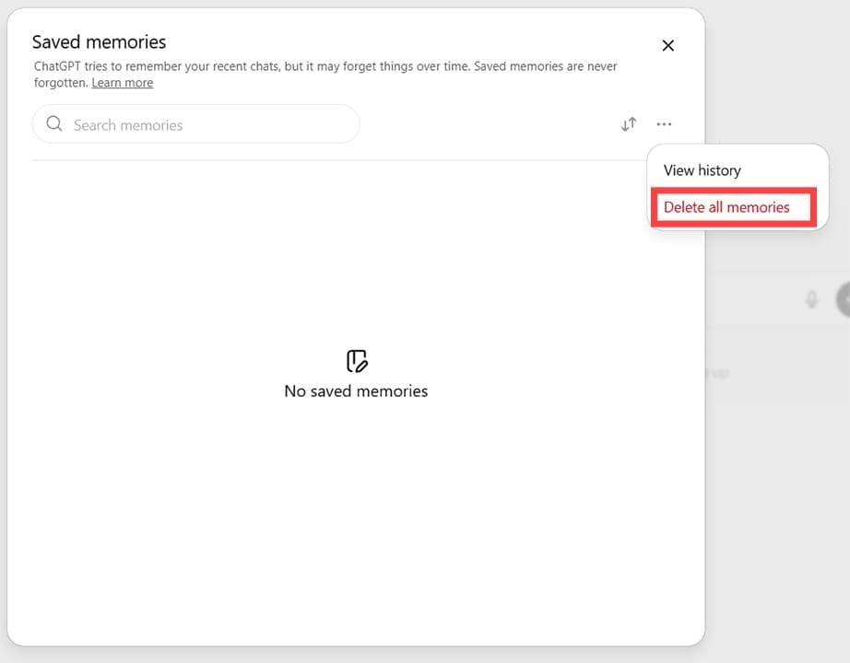Click the Saved memories heading
This screenshot has height=663, width=850.
(x=100, y=41)
